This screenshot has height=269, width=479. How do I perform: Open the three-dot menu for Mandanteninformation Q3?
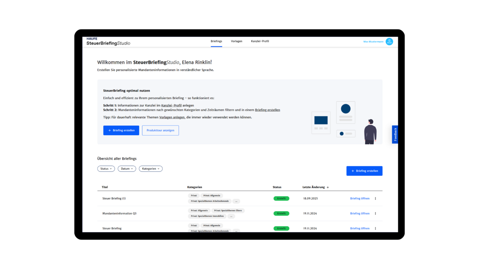tap(375, 213)
